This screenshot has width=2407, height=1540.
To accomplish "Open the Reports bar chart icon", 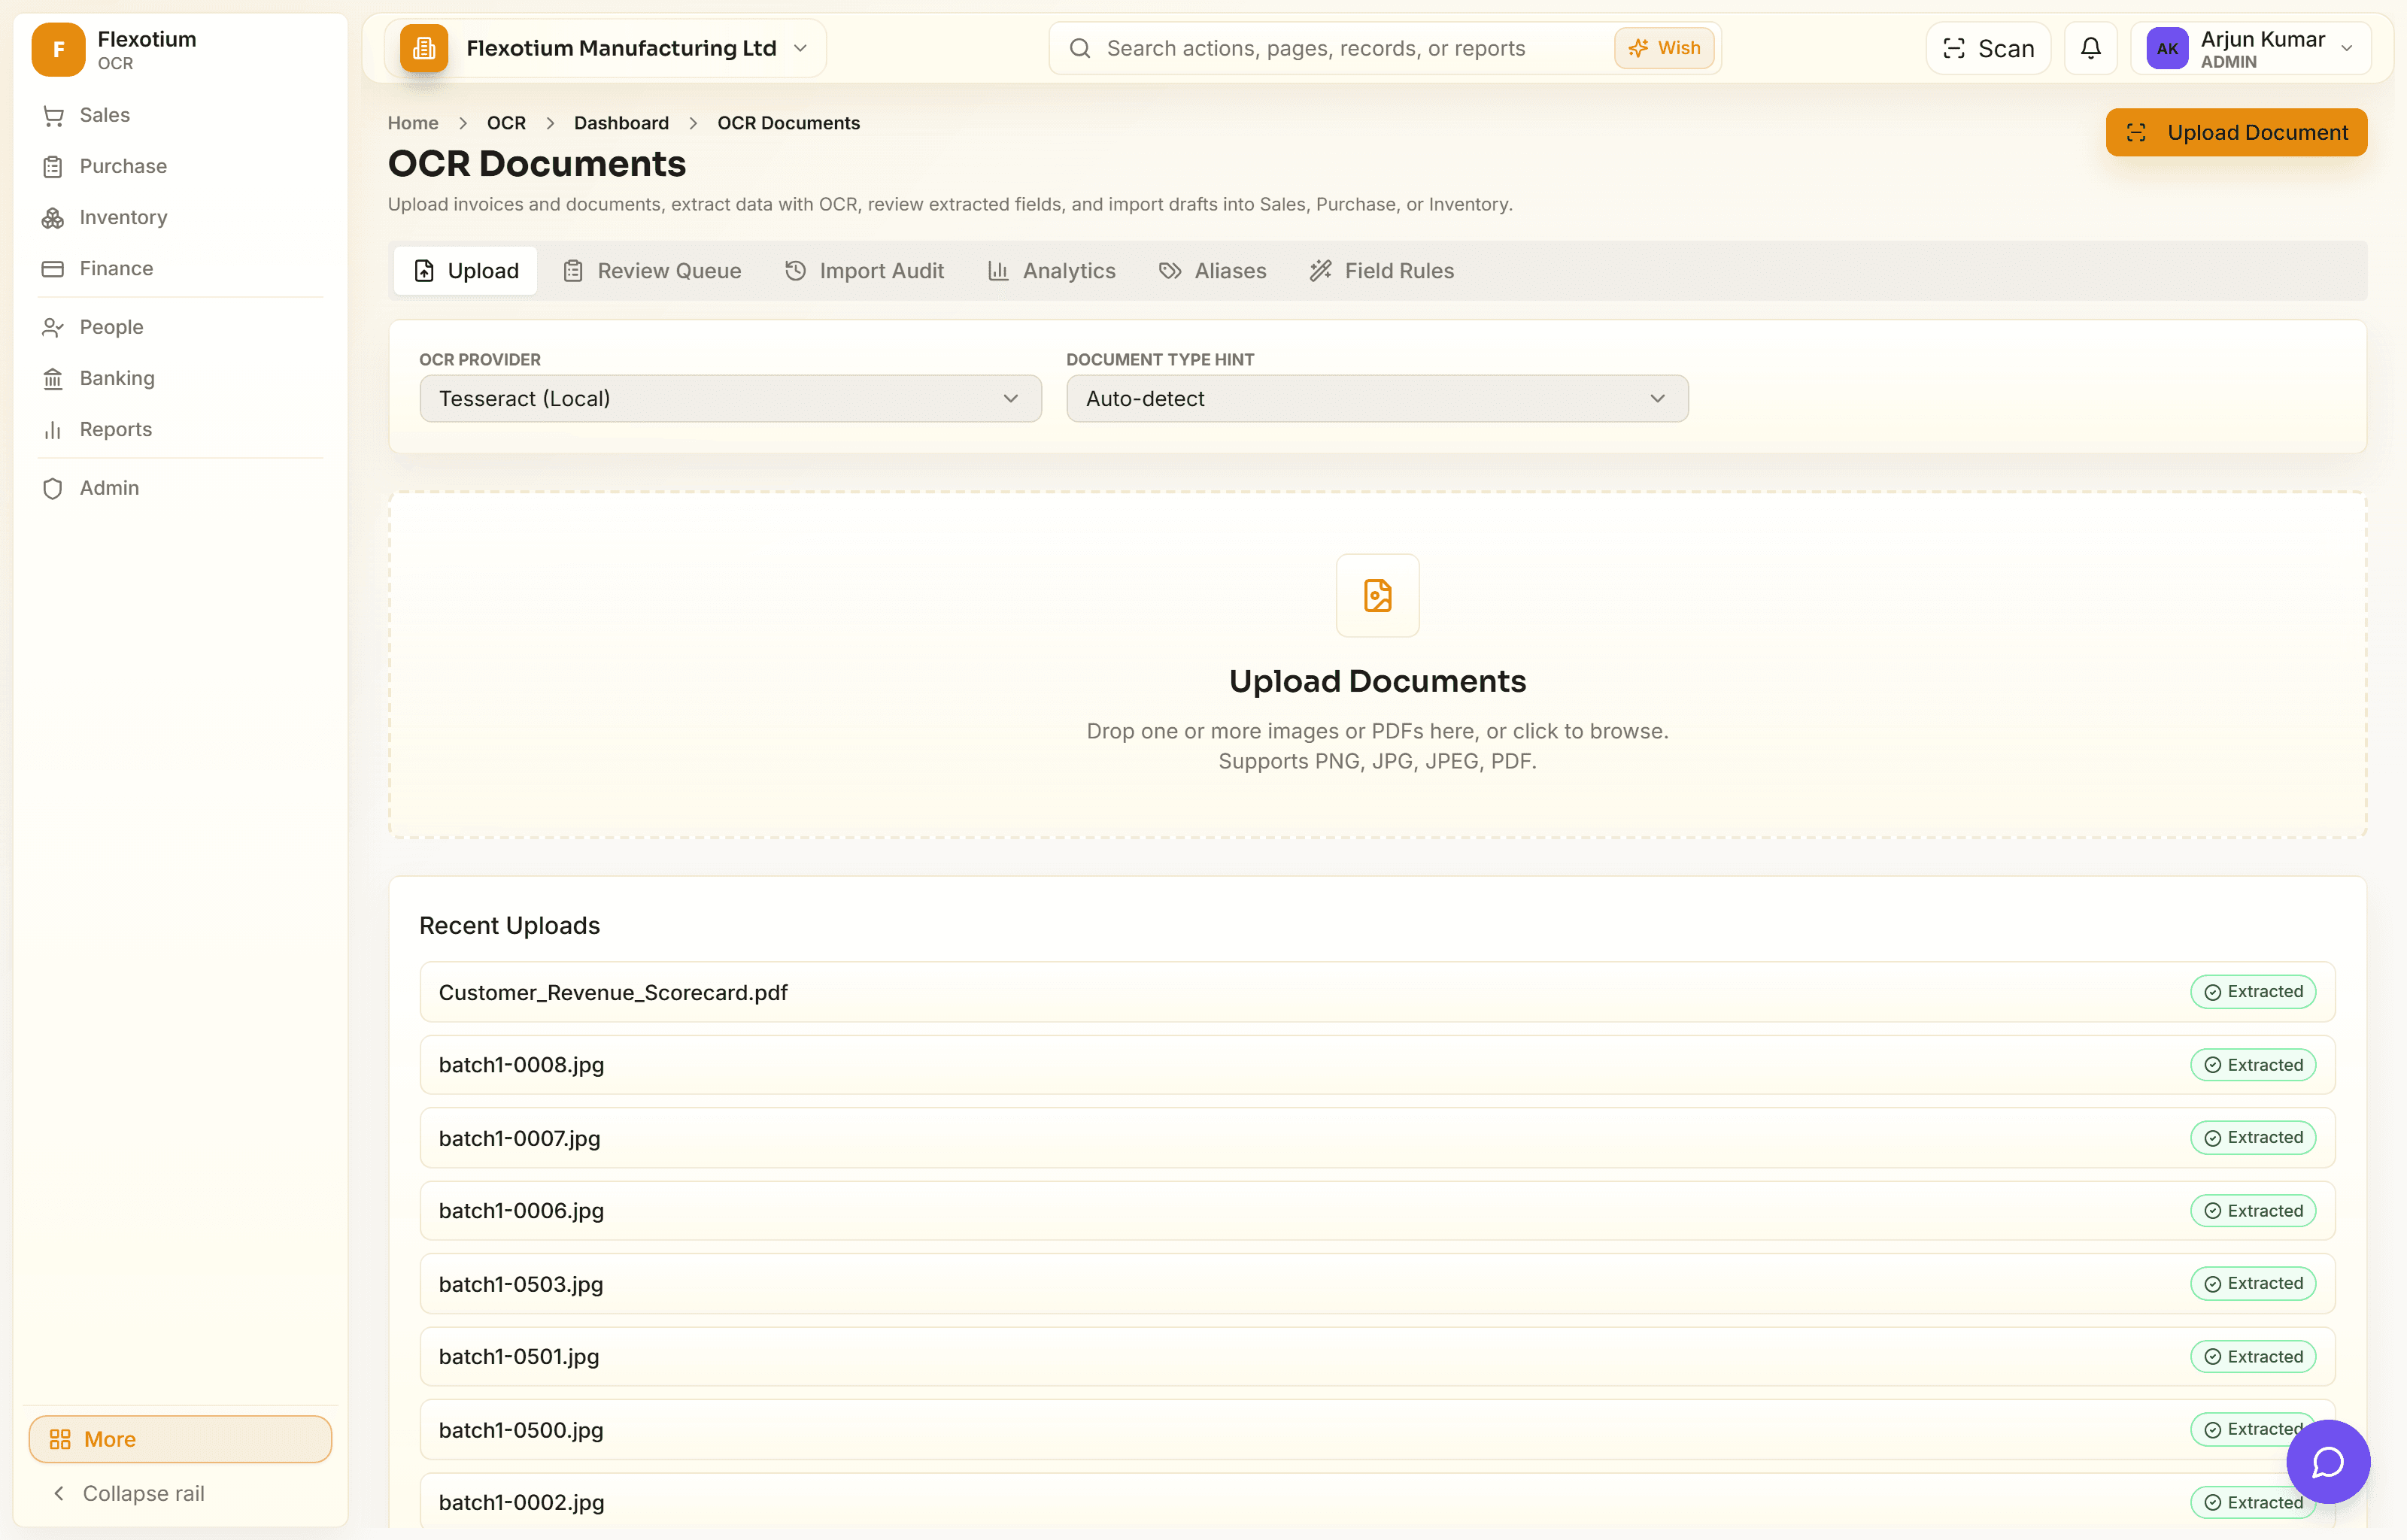I will pos(53,430).
